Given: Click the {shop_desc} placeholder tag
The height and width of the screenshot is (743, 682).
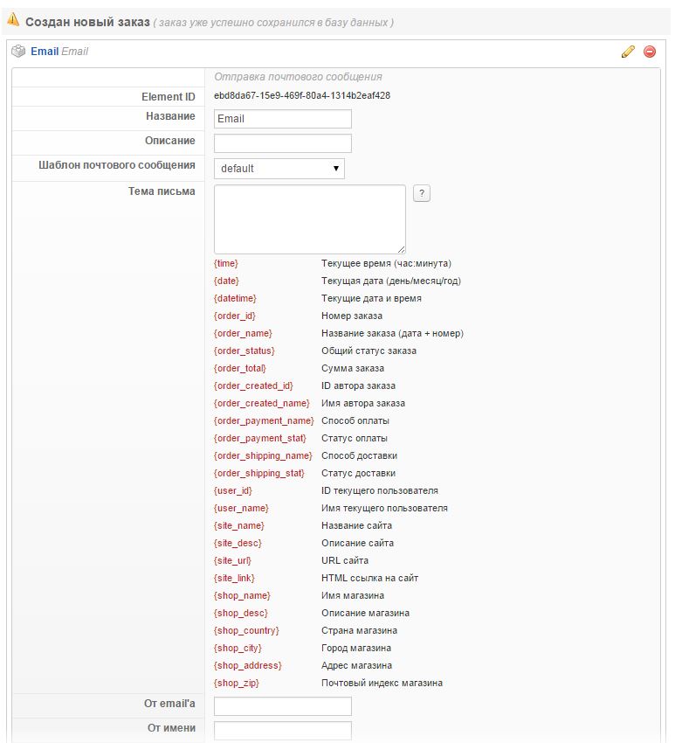Looking at the screenshot, I should (241, 615).
